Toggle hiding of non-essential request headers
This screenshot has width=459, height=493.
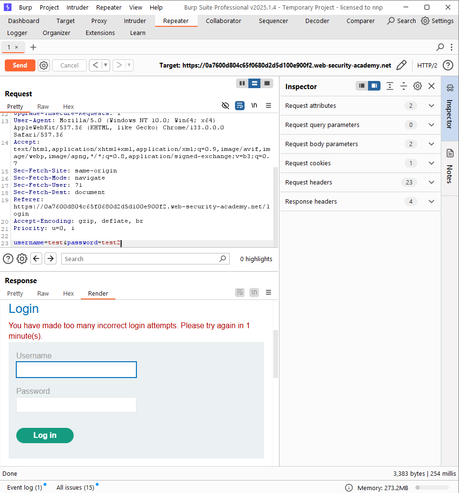click(x=225, y=105)
